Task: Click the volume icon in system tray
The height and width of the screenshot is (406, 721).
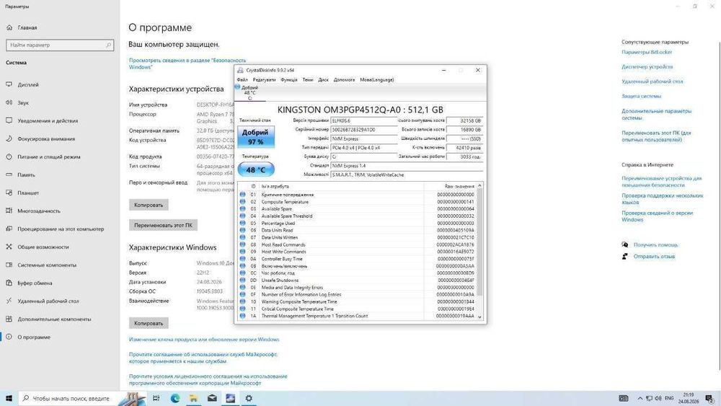Action: pos(658,398)
